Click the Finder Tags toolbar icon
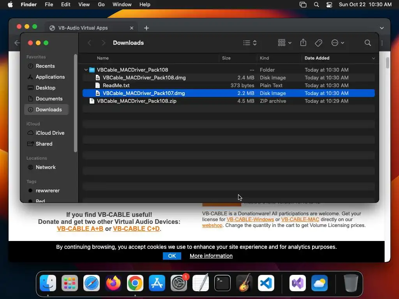The image size is (399, 299). [318, 43]
